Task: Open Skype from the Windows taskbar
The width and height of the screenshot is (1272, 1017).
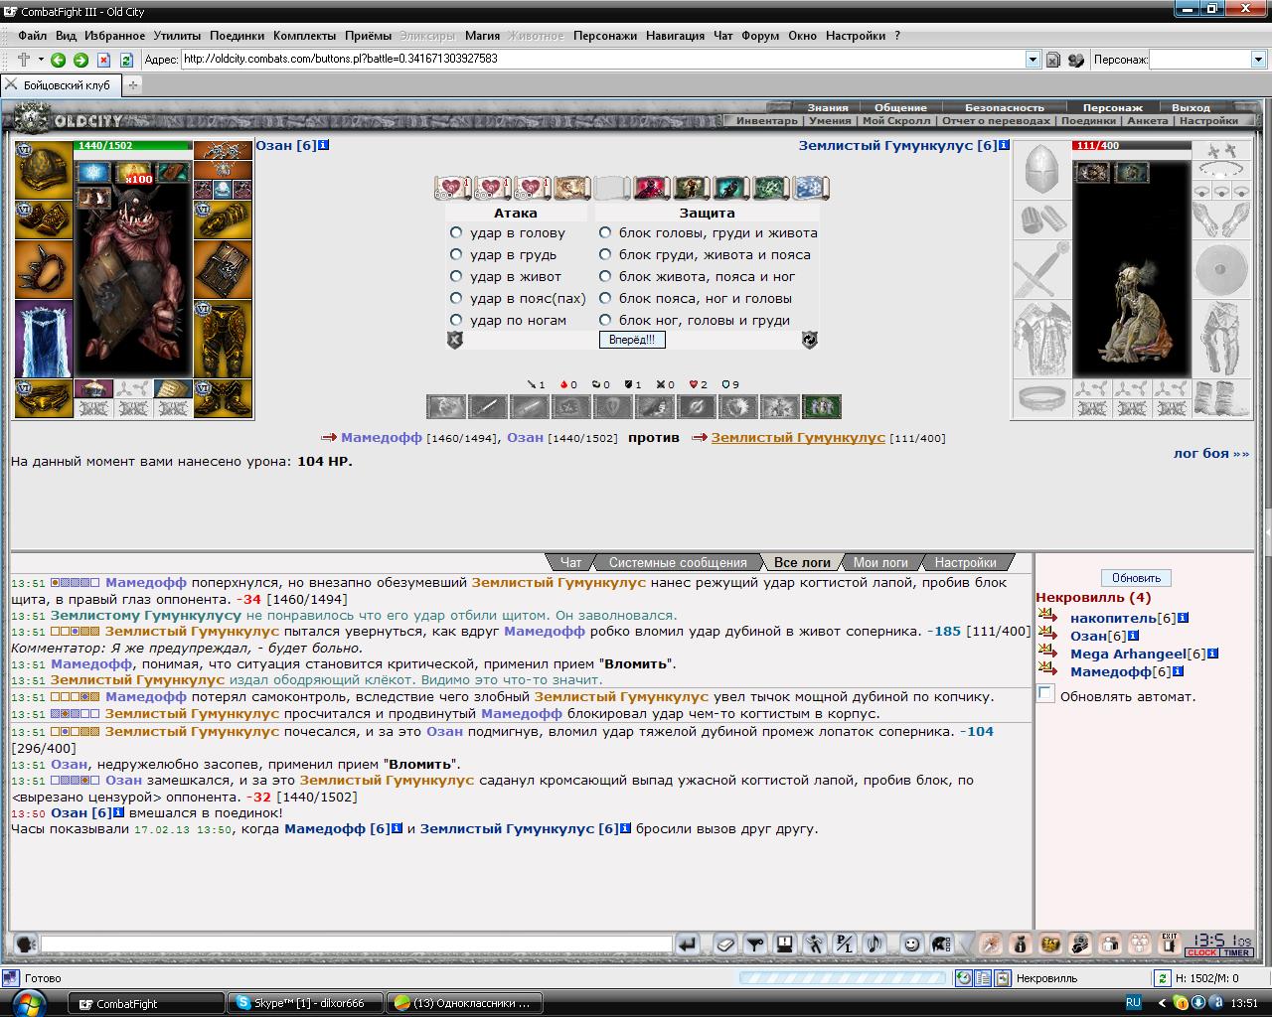Action: tap(304, 1003)
